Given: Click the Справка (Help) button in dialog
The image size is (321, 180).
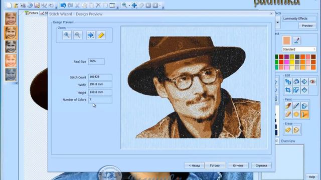Looking at the screenshot, I should pyautogui.click(x=261, y=165).
